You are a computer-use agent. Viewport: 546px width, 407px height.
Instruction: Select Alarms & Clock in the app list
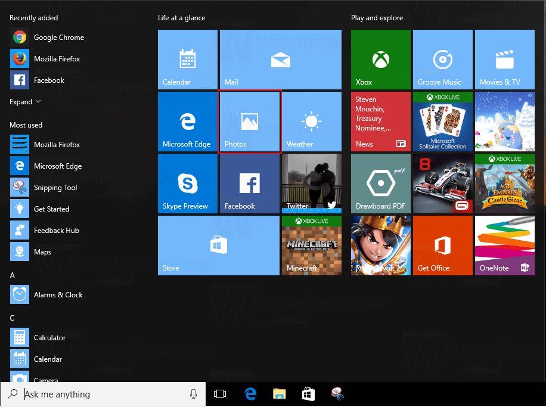(x=57, y=294)
